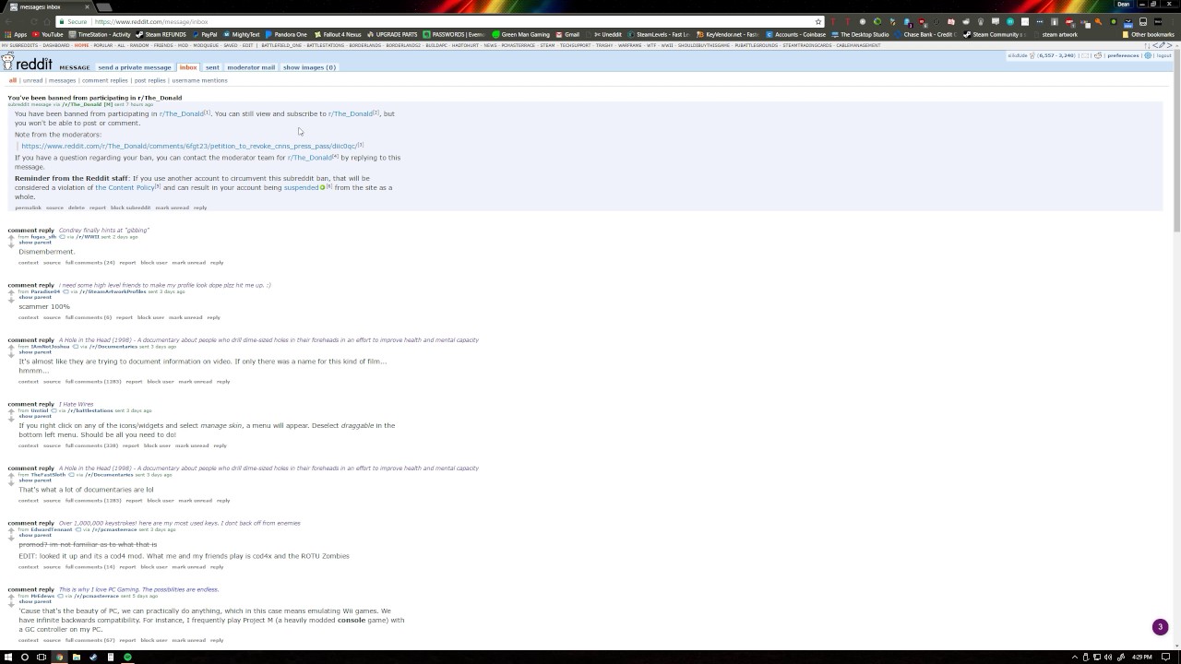This screenshot has width=1181, height=664.
Task: Open the inbox tab
Action: click(x=188, y=67)
